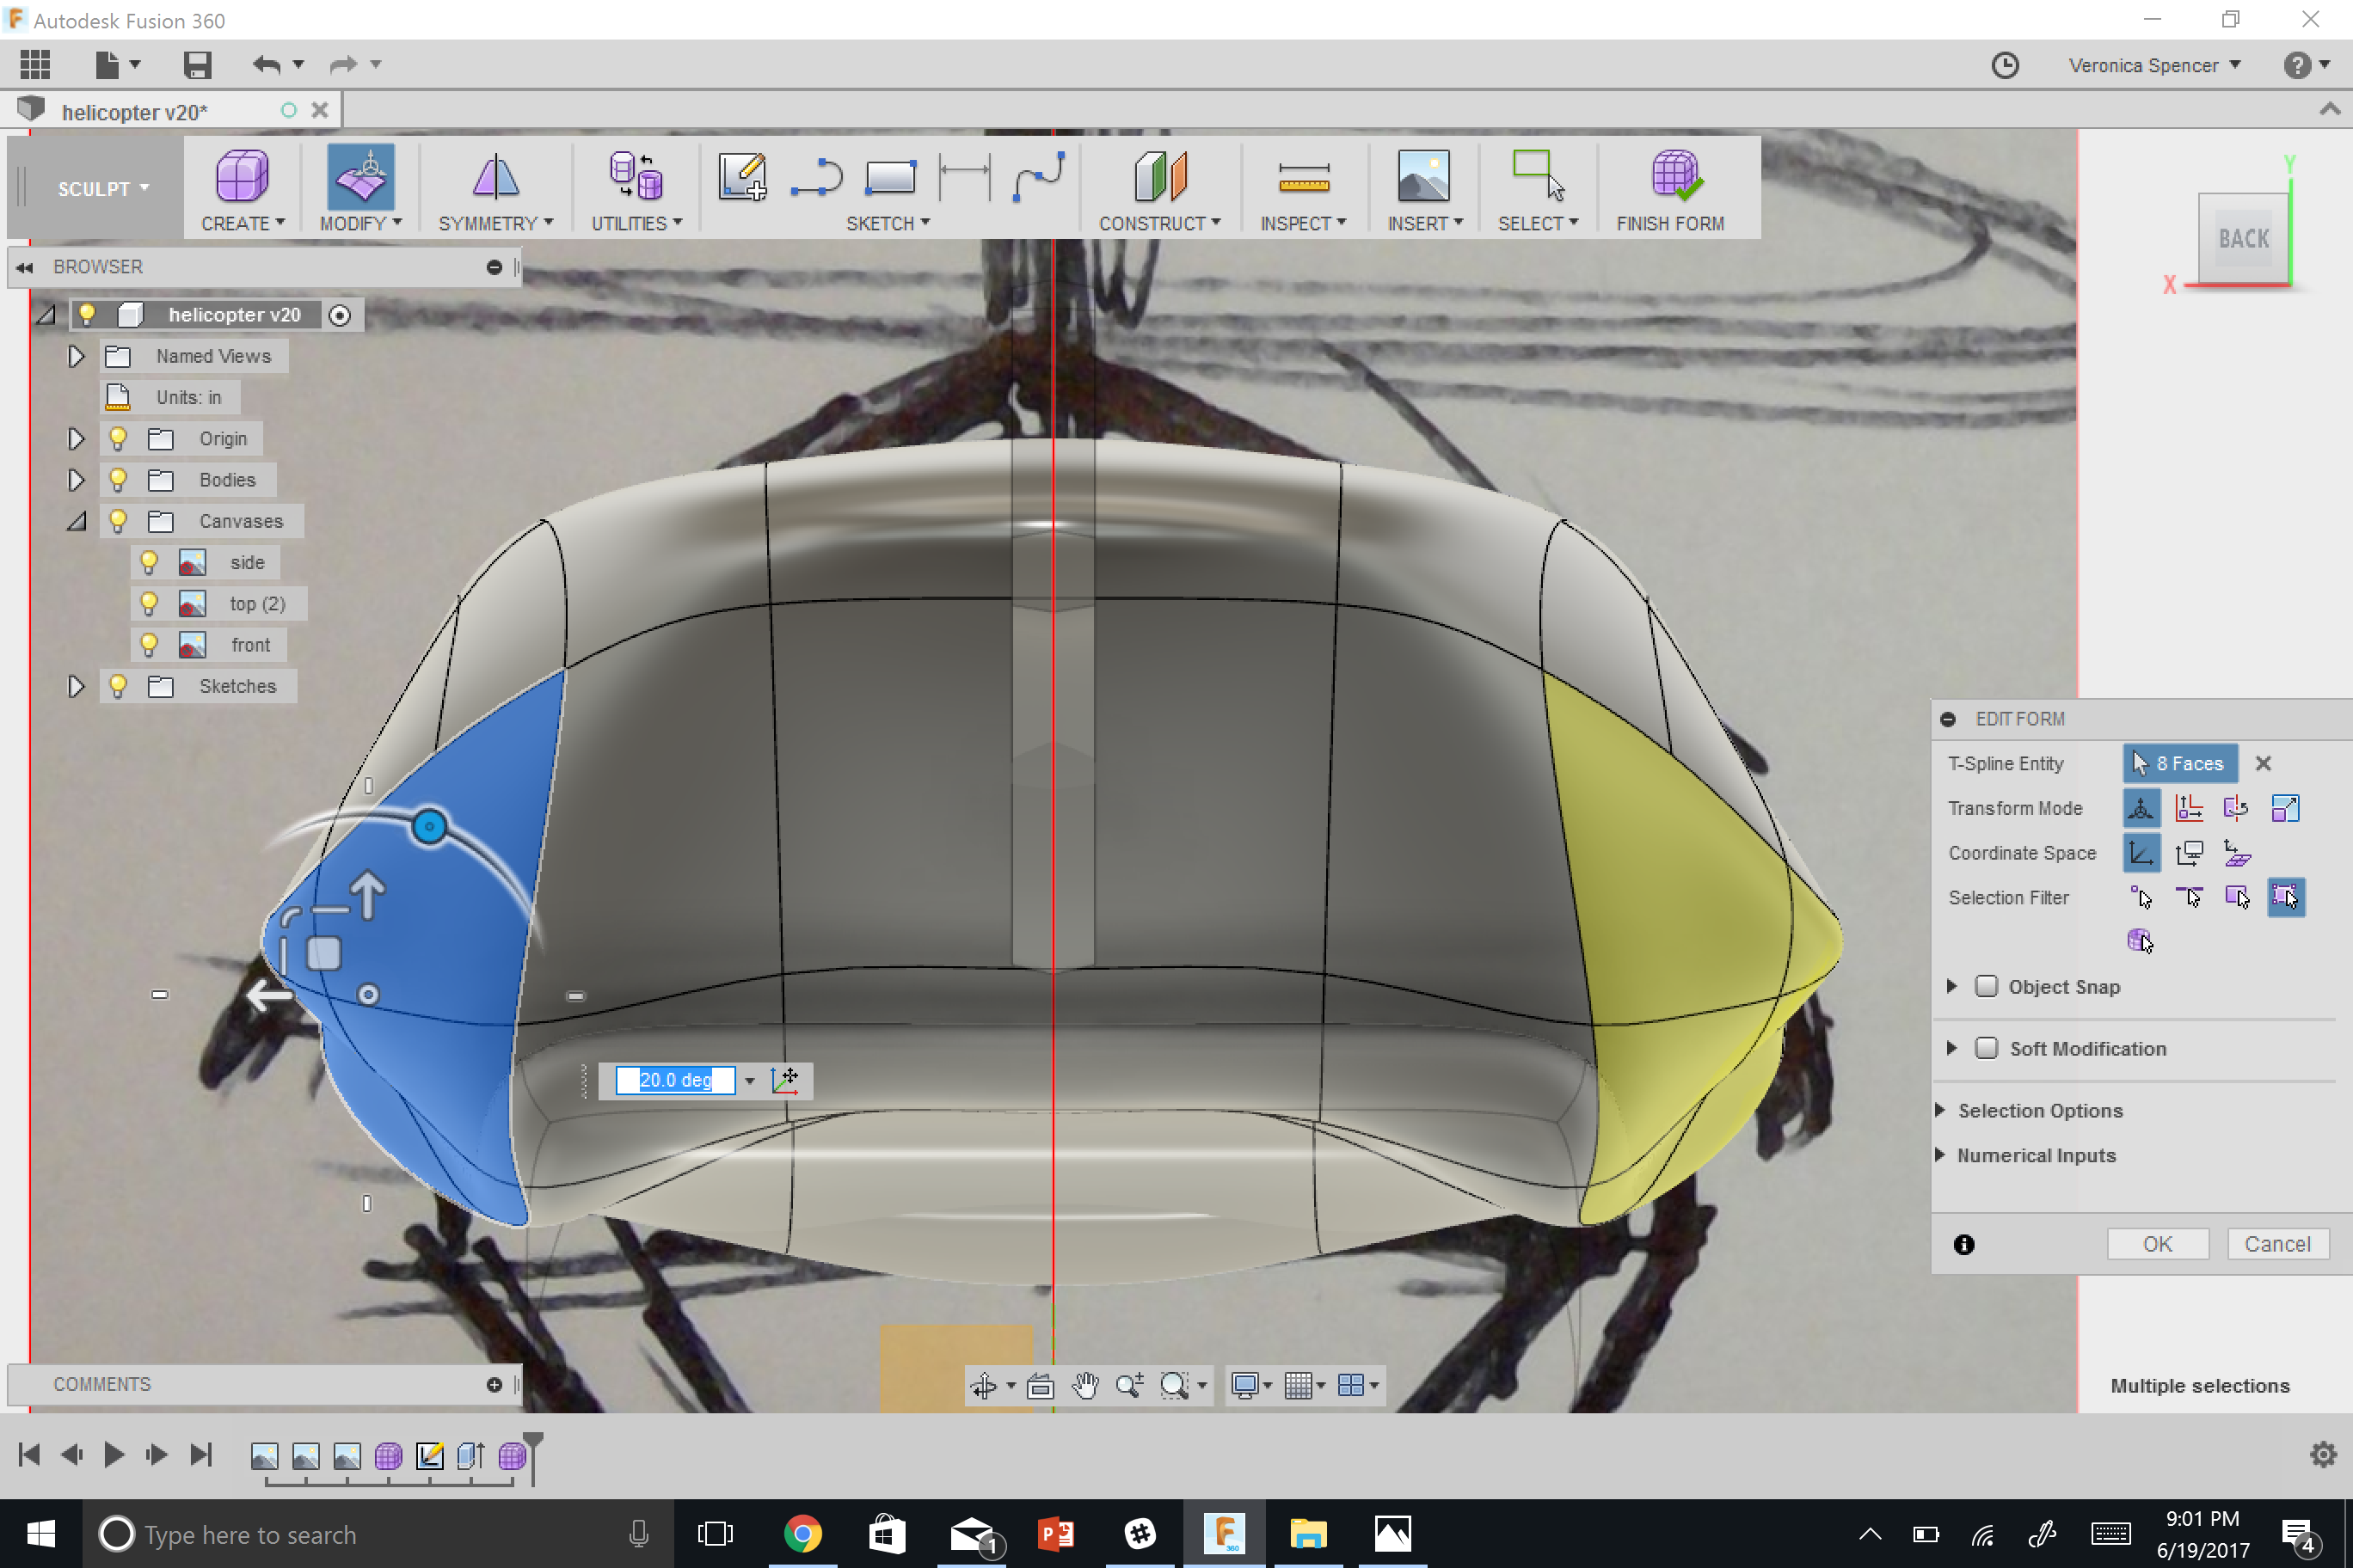This screenshot has width=2353, height=1568.
Task: Hide the front canvas
Action: [x=149, y=644]
